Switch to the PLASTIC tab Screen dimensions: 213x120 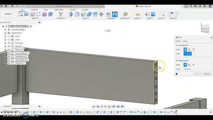click(x=73, y=10)
